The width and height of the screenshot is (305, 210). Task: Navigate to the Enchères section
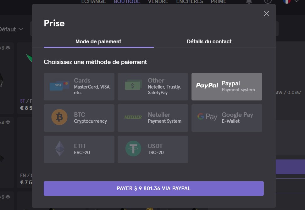click(x=189, y=2)
